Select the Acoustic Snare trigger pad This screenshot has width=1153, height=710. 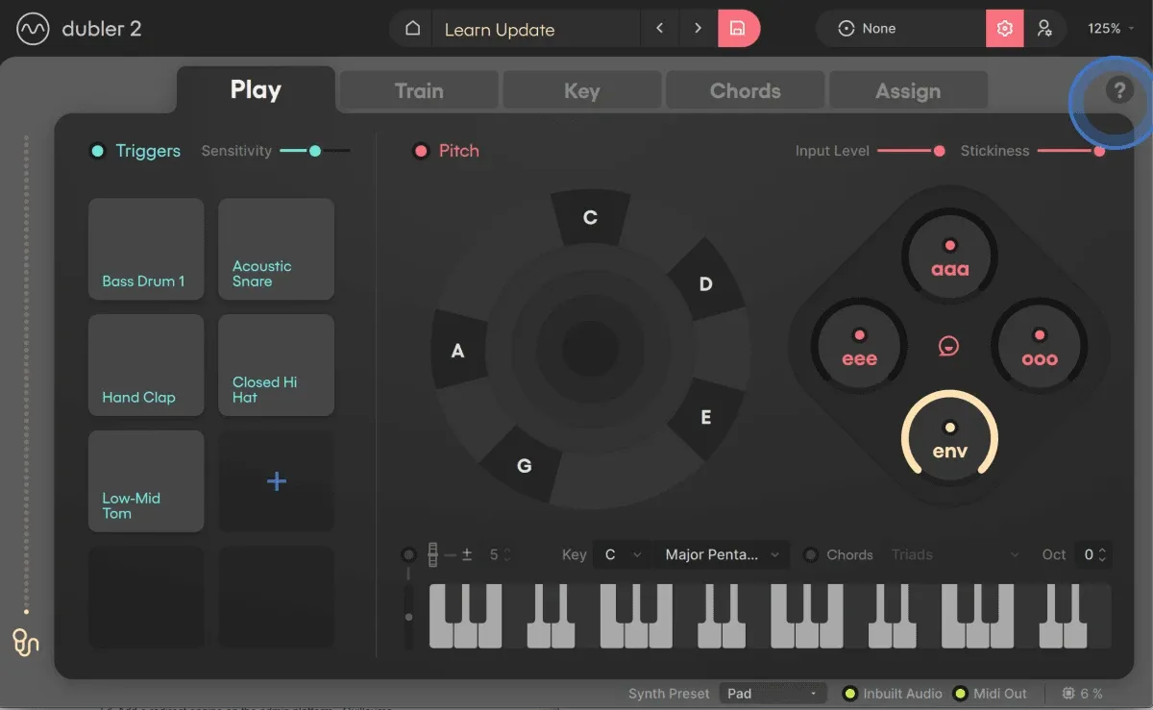tap(277, 249)
